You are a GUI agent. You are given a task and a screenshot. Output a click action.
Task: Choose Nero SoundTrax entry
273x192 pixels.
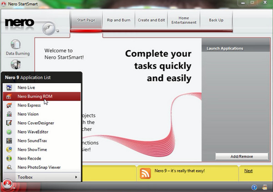42,141
